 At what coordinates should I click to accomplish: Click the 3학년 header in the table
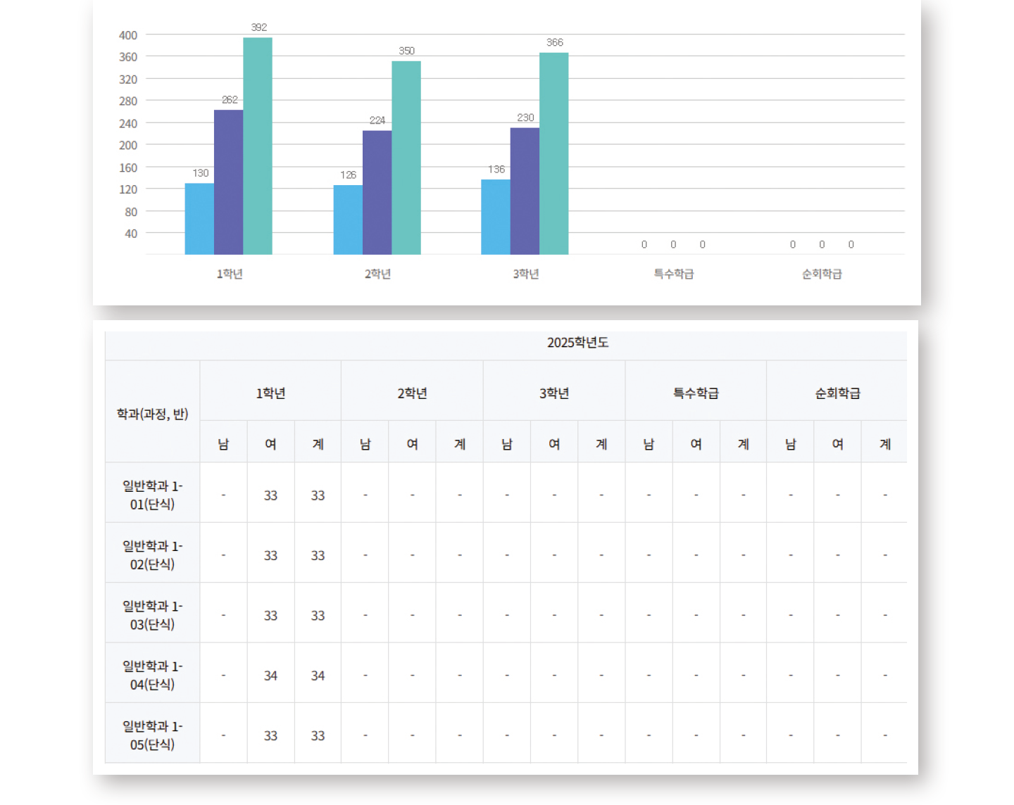point(554,393)
